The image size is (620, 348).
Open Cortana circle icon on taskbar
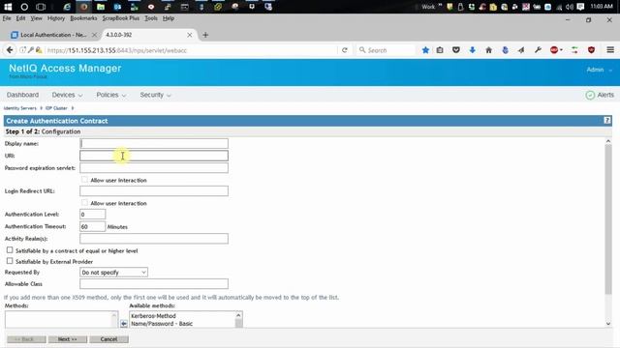24,7
